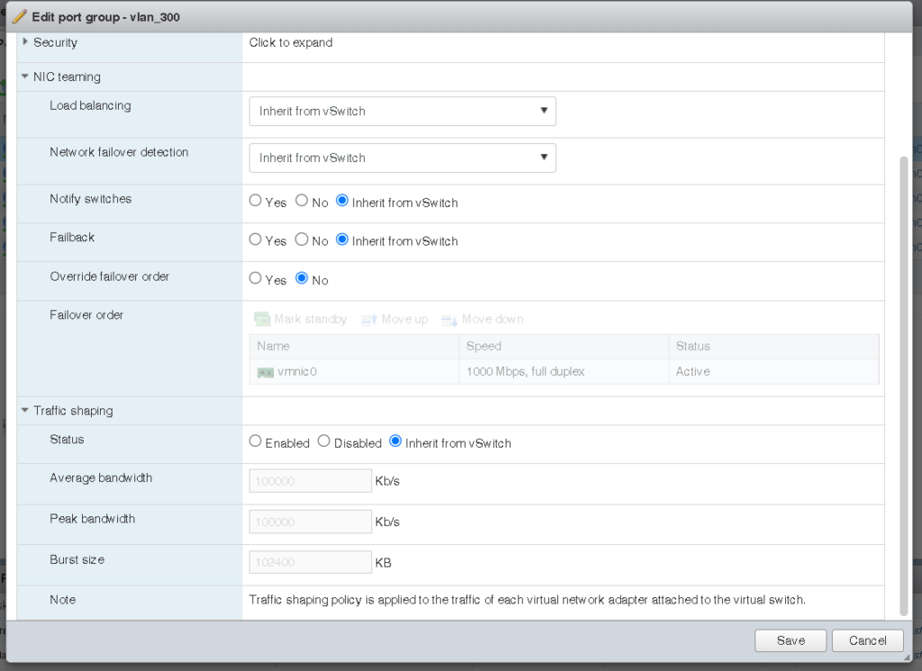Open the Network failover detection dropdown
The image size is (922, 671).
(x=402, y=157)
